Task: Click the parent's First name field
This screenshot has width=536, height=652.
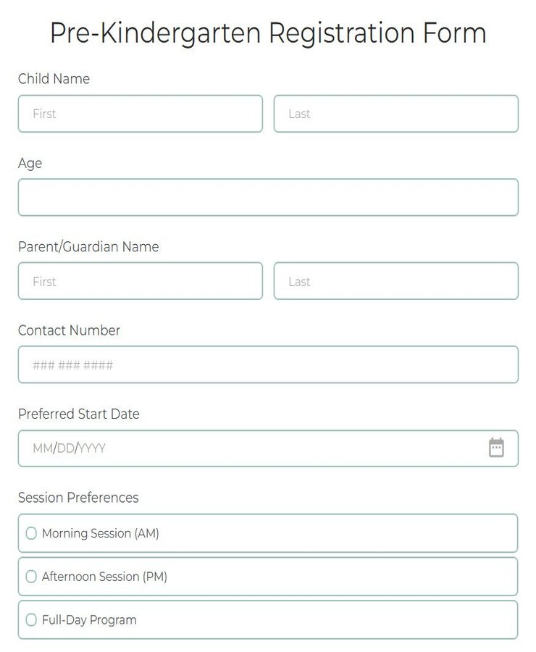Action: [140, 281]
